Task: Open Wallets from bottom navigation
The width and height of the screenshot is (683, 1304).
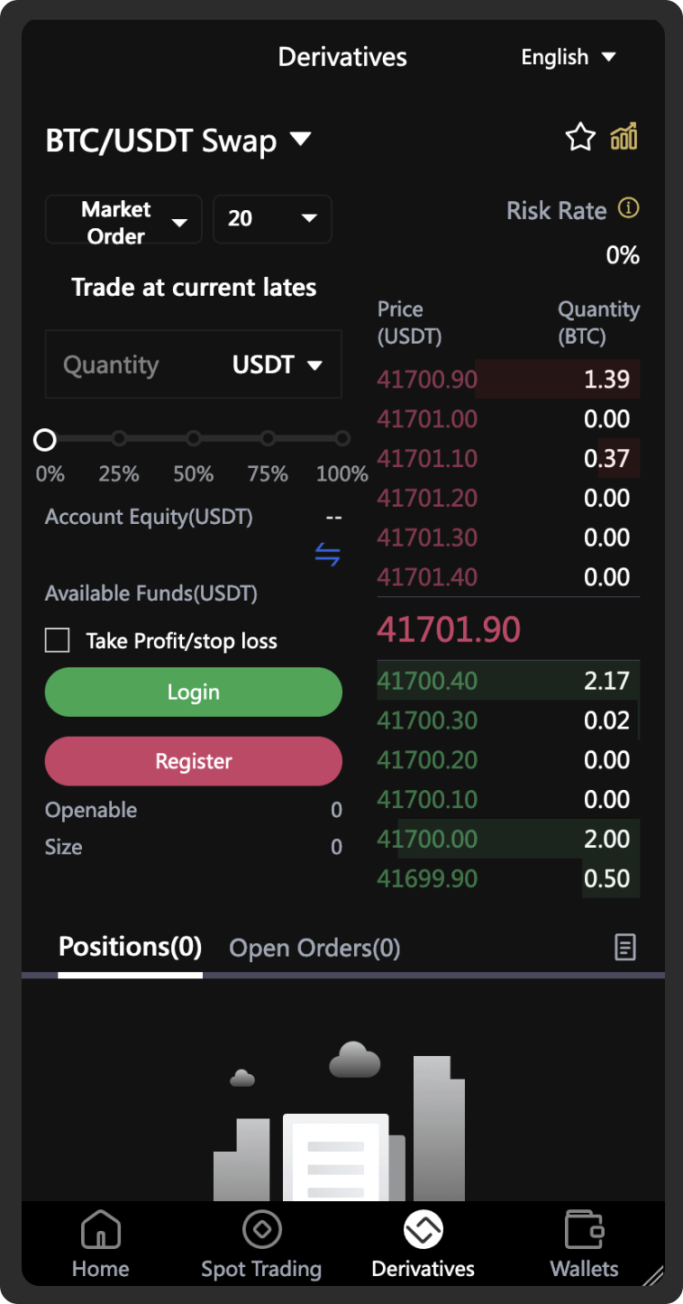Action: click(x=584, y=1244)
